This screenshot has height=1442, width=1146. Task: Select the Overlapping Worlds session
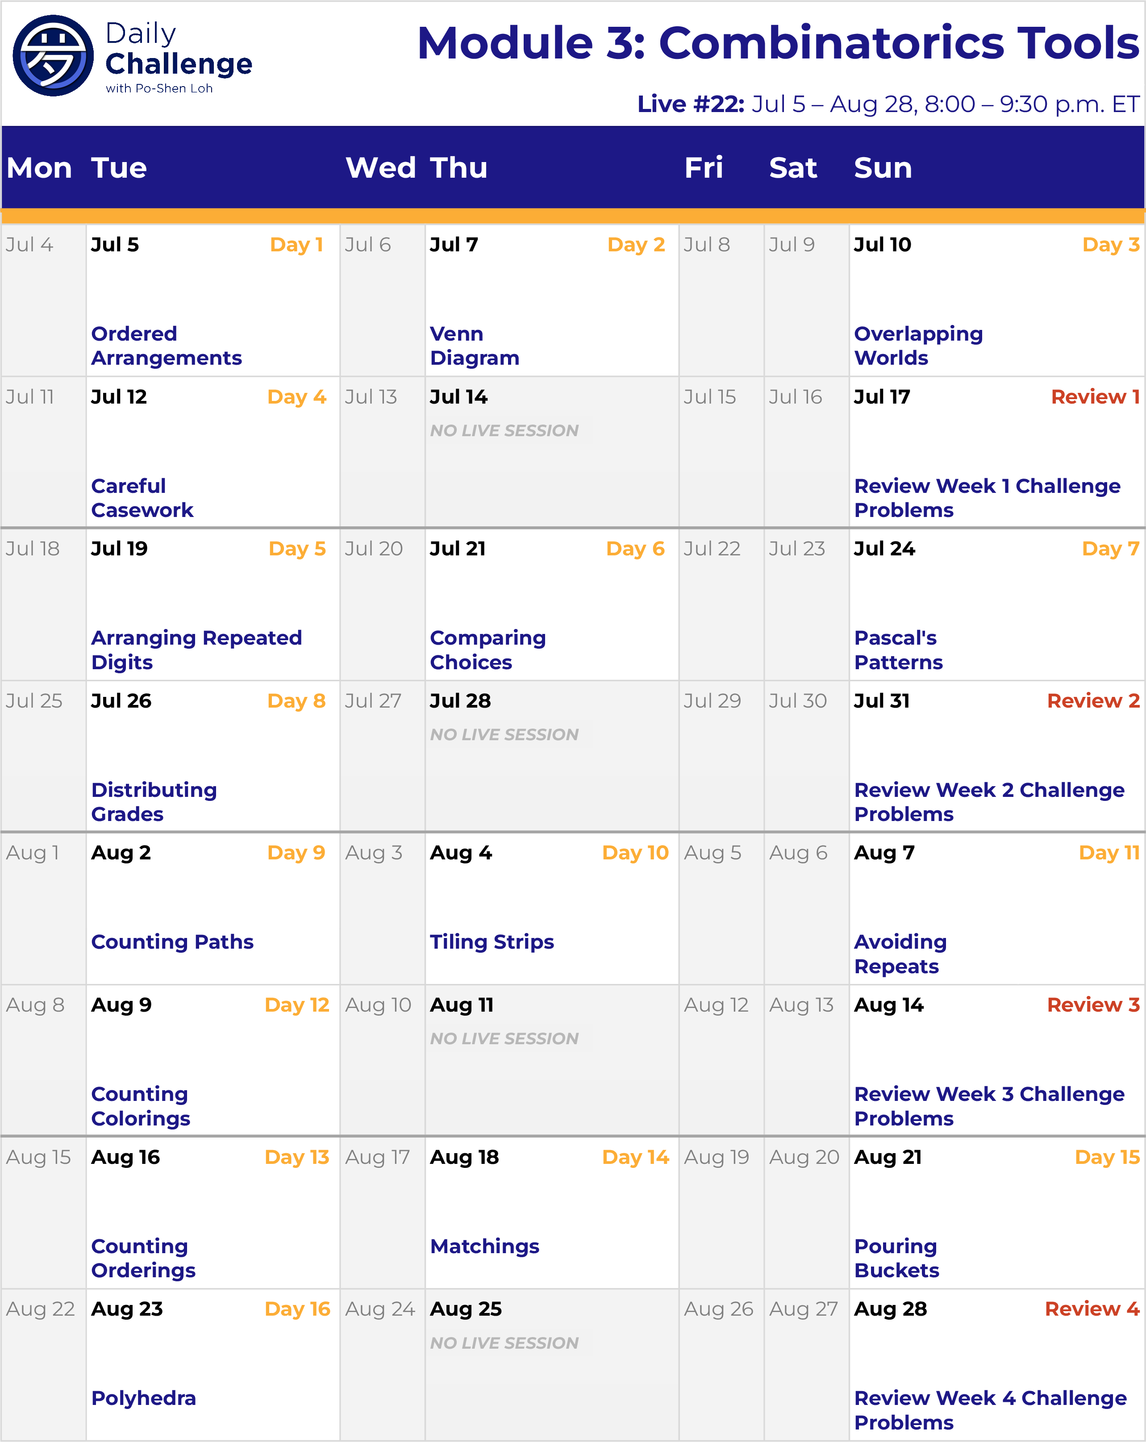(917, 346)
